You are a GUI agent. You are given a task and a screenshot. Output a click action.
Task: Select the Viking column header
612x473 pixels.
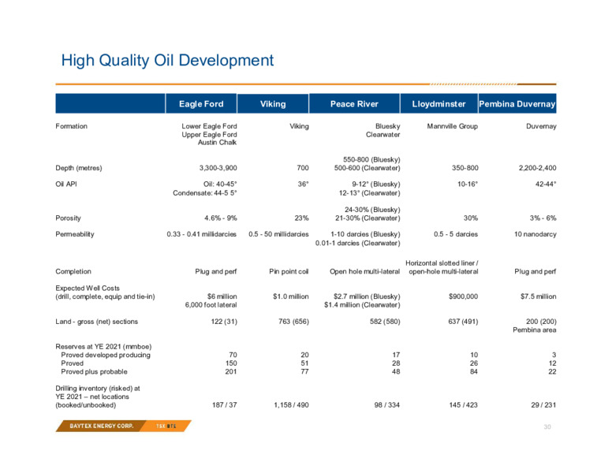(273, 104)
